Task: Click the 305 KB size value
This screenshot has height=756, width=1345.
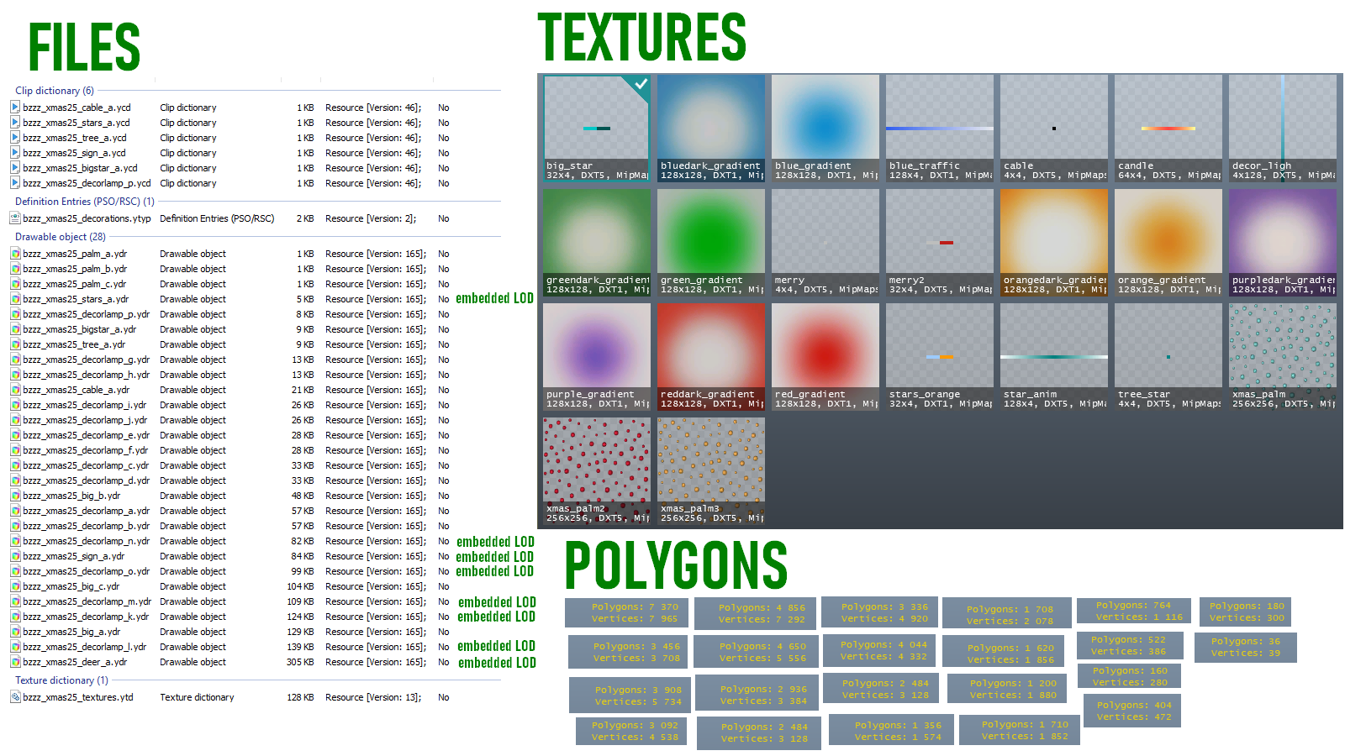Action: pyautogui.click(x=300, y=662)
